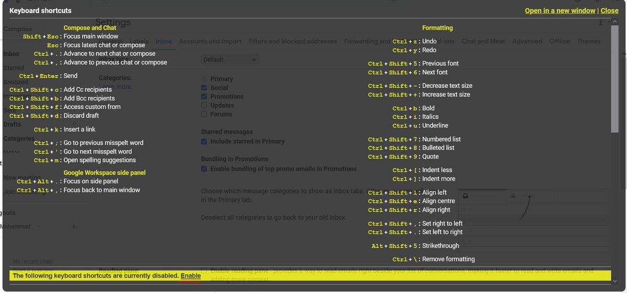Click the 'Set left to right' row
Viewport: 627px width, 293px height.
pos(415,232)
